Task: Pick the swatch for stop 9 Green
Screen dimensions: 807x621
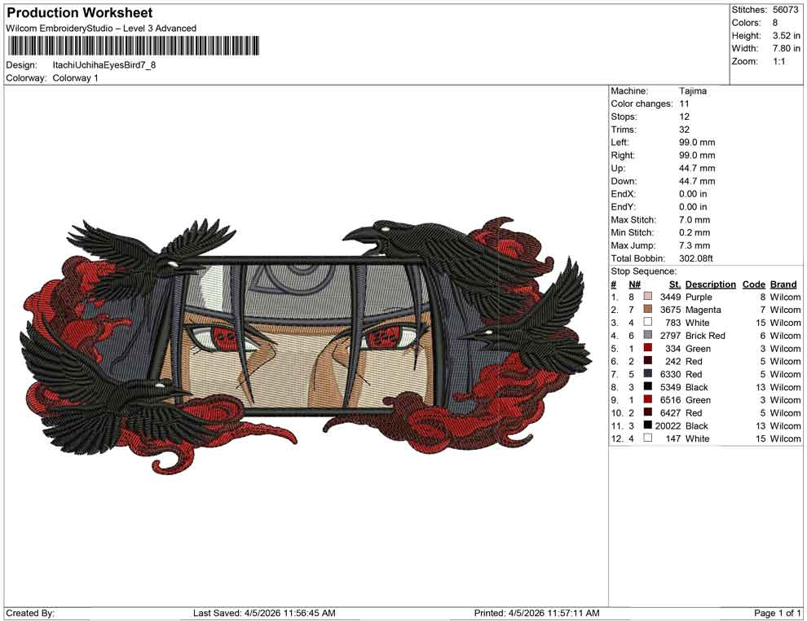Action: point(647,399)
